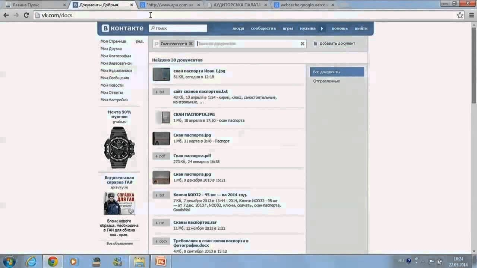Screen dimensions: 477x268
Task: Switch to the АУДИТОРСЬКА ПАЛАТА tab
Action: point(237,5)
